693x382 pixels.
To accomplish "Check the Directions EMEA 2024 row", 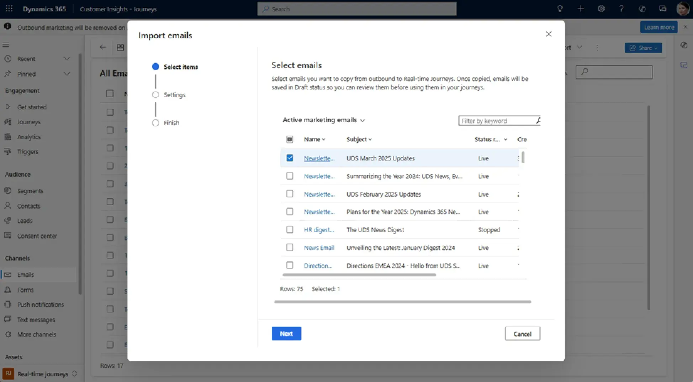I will click(x=290, y=266).
